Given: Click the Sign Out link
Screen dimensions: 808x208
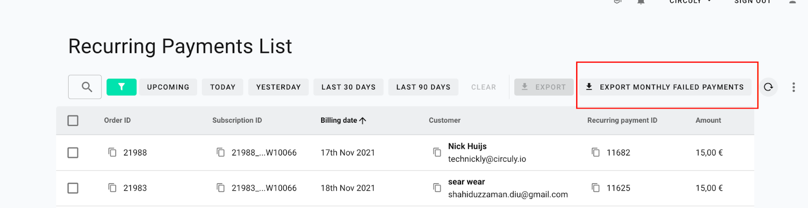Looking at the screenshot, I should tap(752, 2).
